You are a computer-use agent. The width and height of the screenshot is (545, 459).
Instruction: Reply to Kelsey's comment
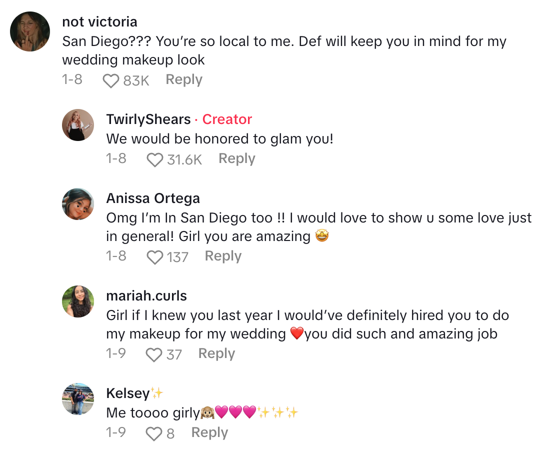[x=209, y=433]
